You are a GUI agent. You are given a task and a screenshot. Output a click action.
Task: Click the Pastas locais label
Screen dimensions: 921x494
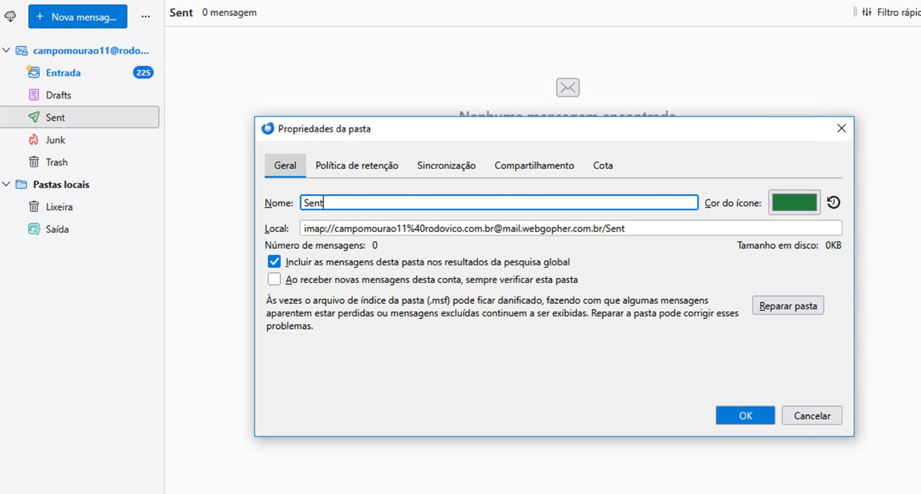(x=61, y=185)
